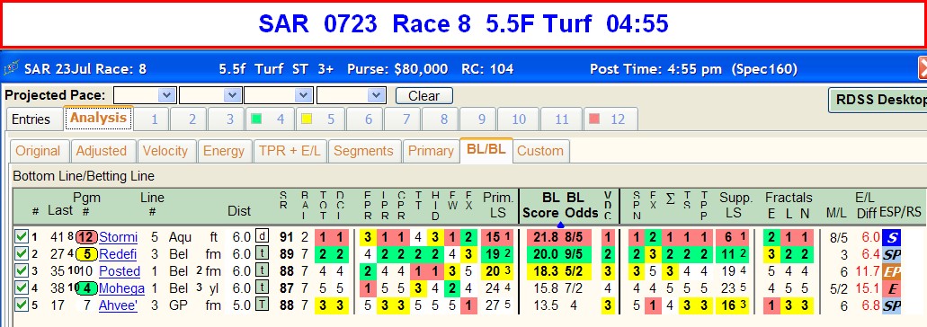Click the blue S running style icon
The height and width of the screenshot is (327, 927).
(x=891, y=238)
